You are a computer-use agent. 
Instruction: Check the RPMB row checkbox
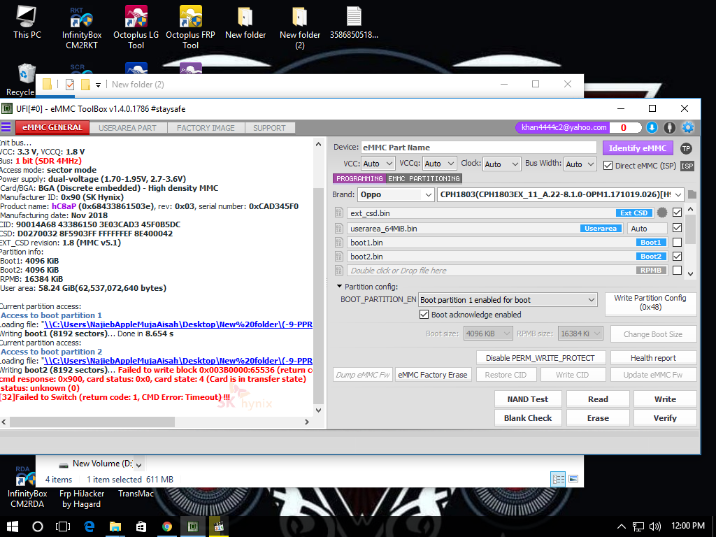tap(677, 271)
